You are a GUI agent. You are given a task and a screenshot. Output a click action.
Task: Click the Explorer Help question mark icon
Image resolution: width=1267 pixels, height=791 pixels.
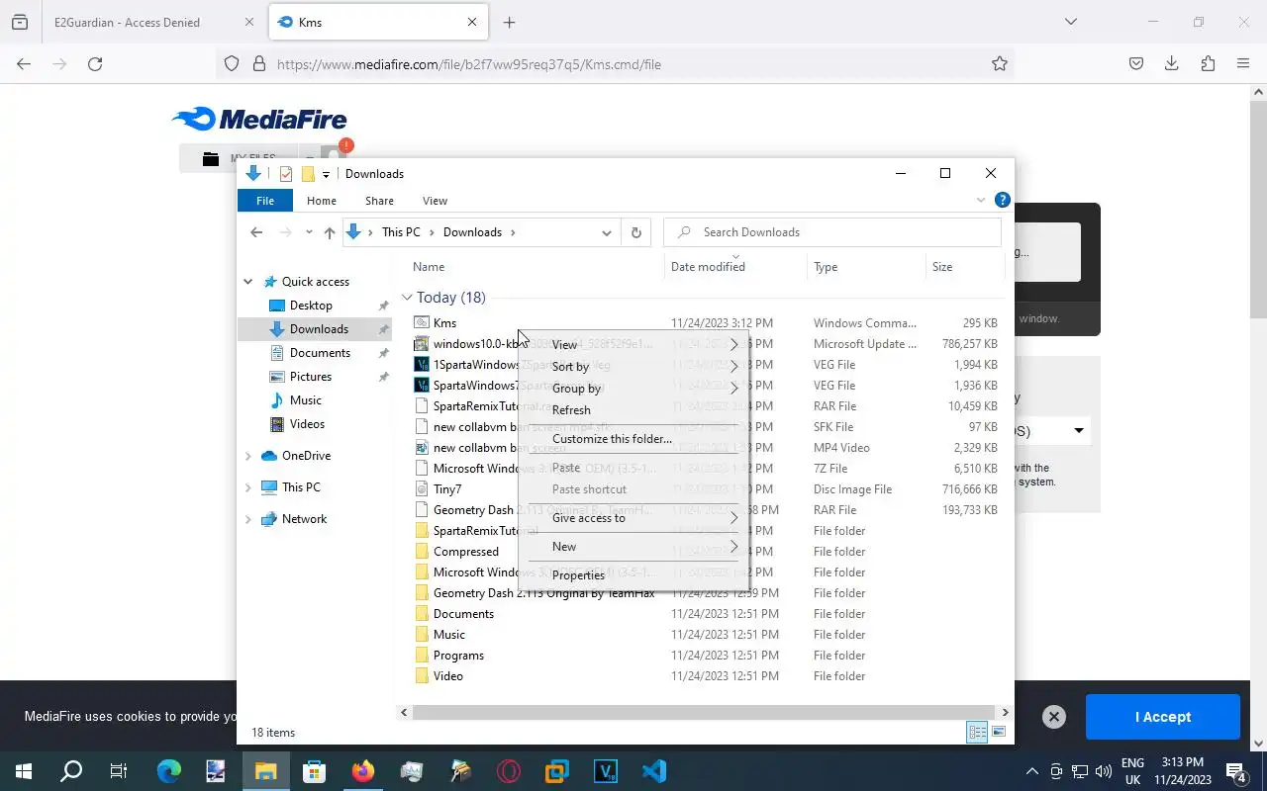pos(1002,200)
